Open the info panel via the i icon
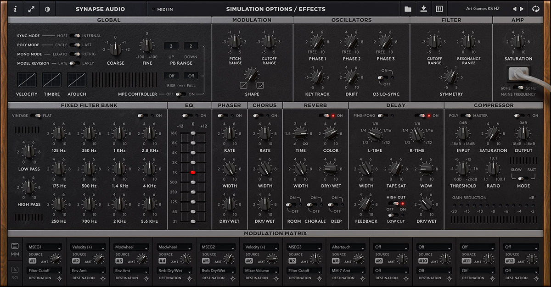551x287 pixels. point(15,9)
